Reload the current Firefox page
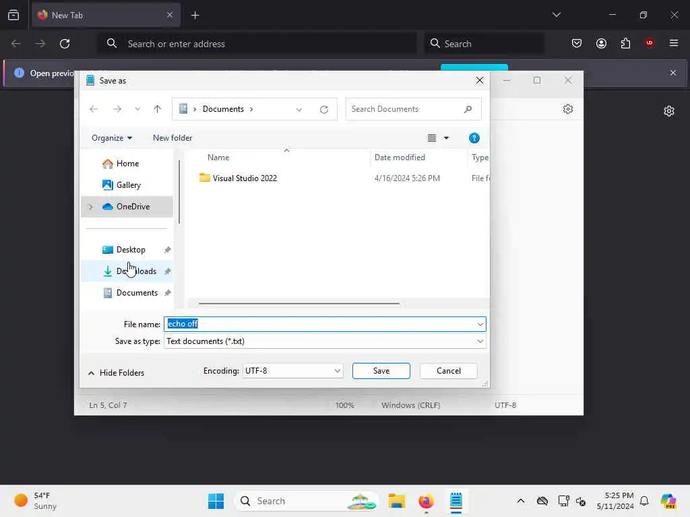 65,44
